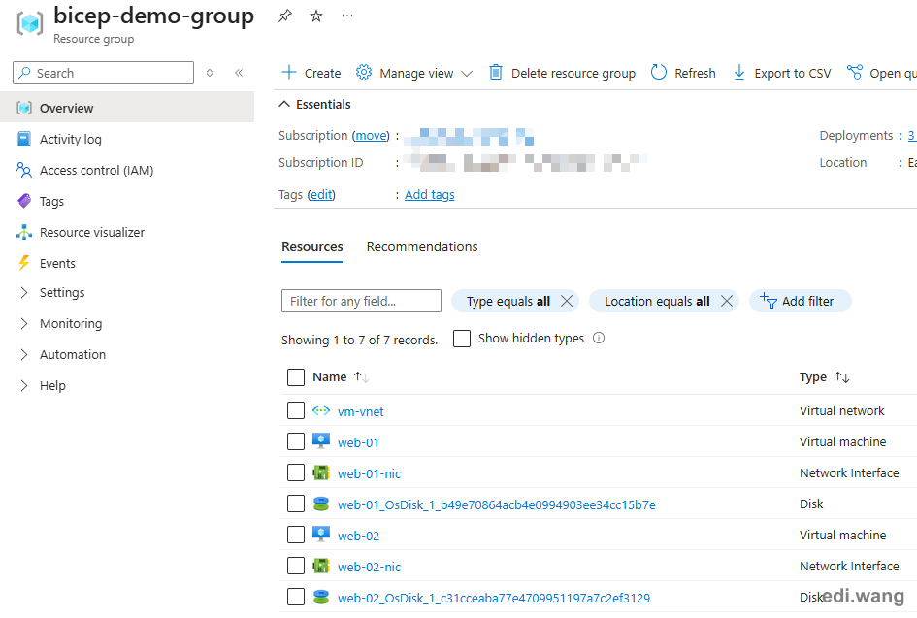Remove the Type equals all filter
Viewport: 917px width, 618px height.
(x=566, y=301)
